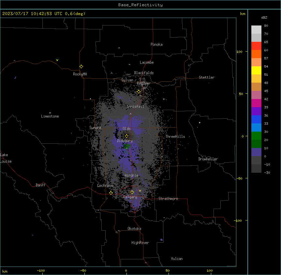Screen dimensions: 281x275
Task: Click the asterisk marker east of Innisfail
Action: pyautogui.click(x=164, y=99)
